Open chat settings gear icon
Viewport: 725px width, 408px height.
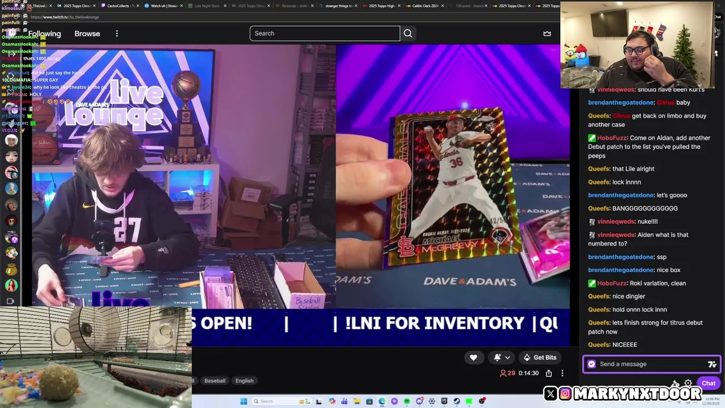click(688, 383)
